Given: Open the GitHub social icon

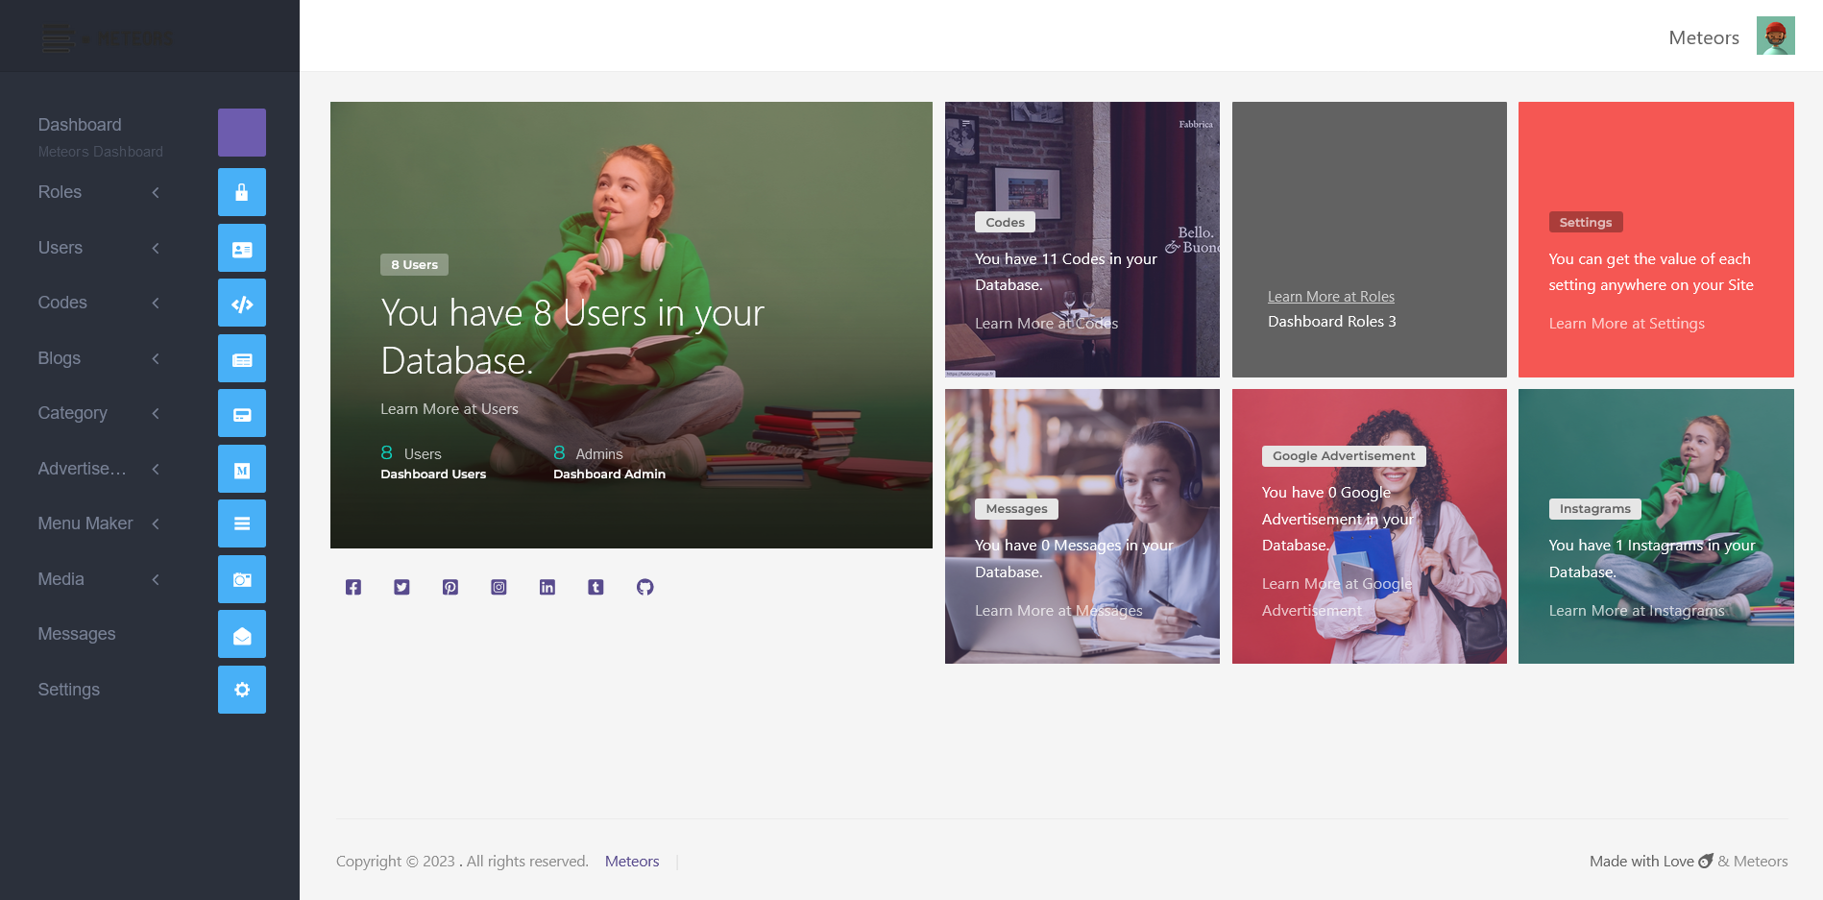Looking at the screenshot, I should (645, 587).
